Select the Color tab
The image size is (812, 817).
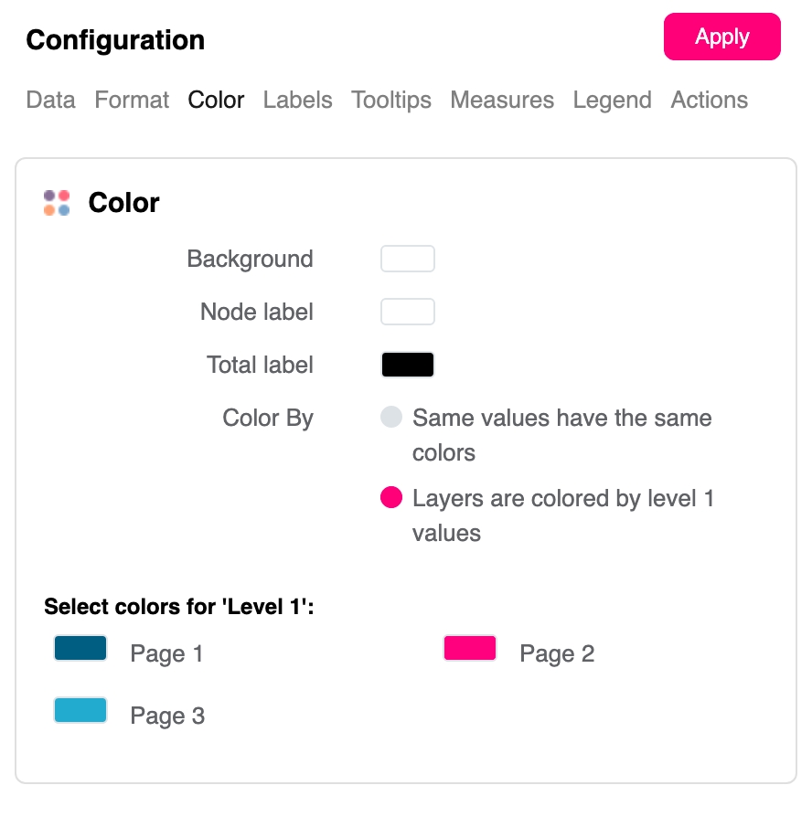pos(216,100)
